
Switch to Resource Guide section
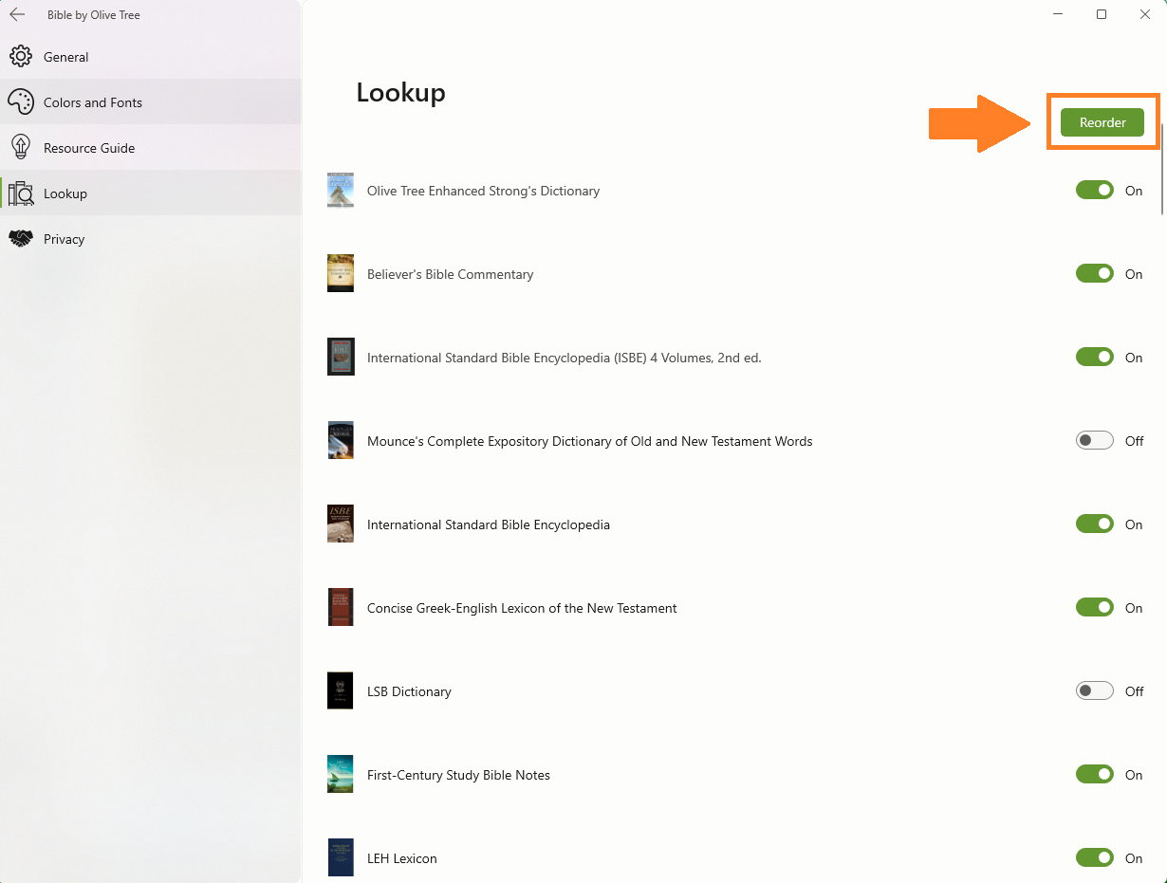(151, 148)
